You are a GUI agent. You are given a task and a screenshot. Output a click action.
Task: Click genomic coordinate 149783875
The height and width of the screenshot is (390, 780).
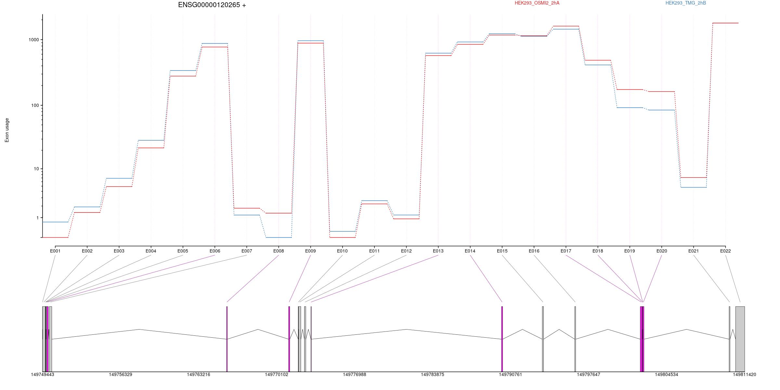[x=433, y=375]
